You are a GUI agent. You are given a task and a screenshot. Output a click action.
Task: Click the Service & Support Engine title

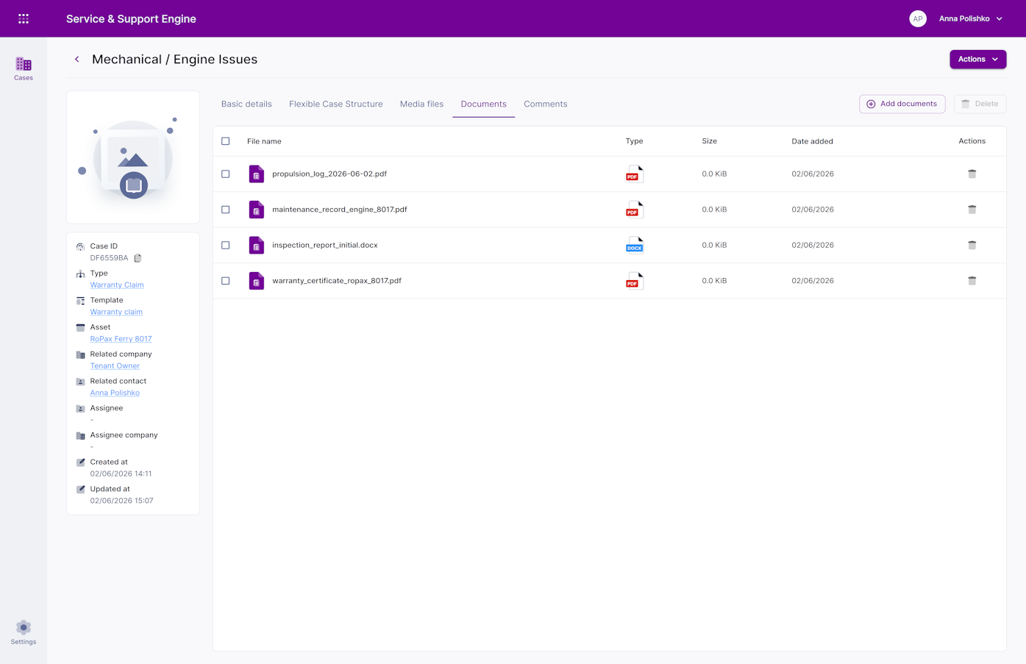(x=131, y=19)
